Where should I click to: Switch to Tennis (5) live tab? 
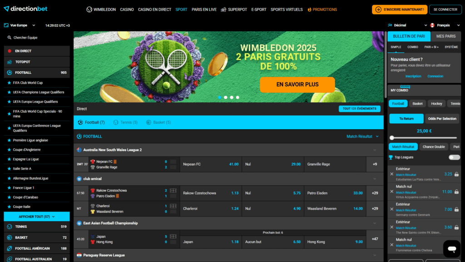pos(125,122)
